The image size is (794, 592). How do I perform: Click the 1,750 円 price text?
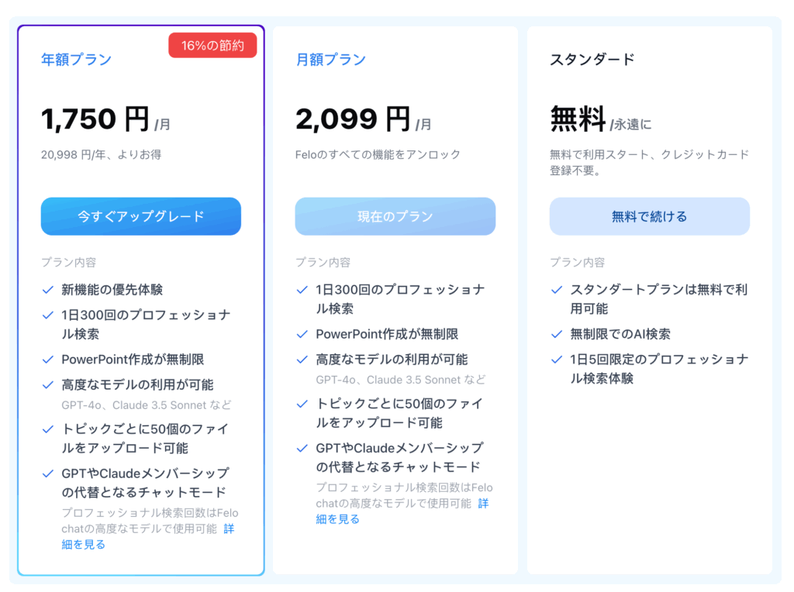95,119
